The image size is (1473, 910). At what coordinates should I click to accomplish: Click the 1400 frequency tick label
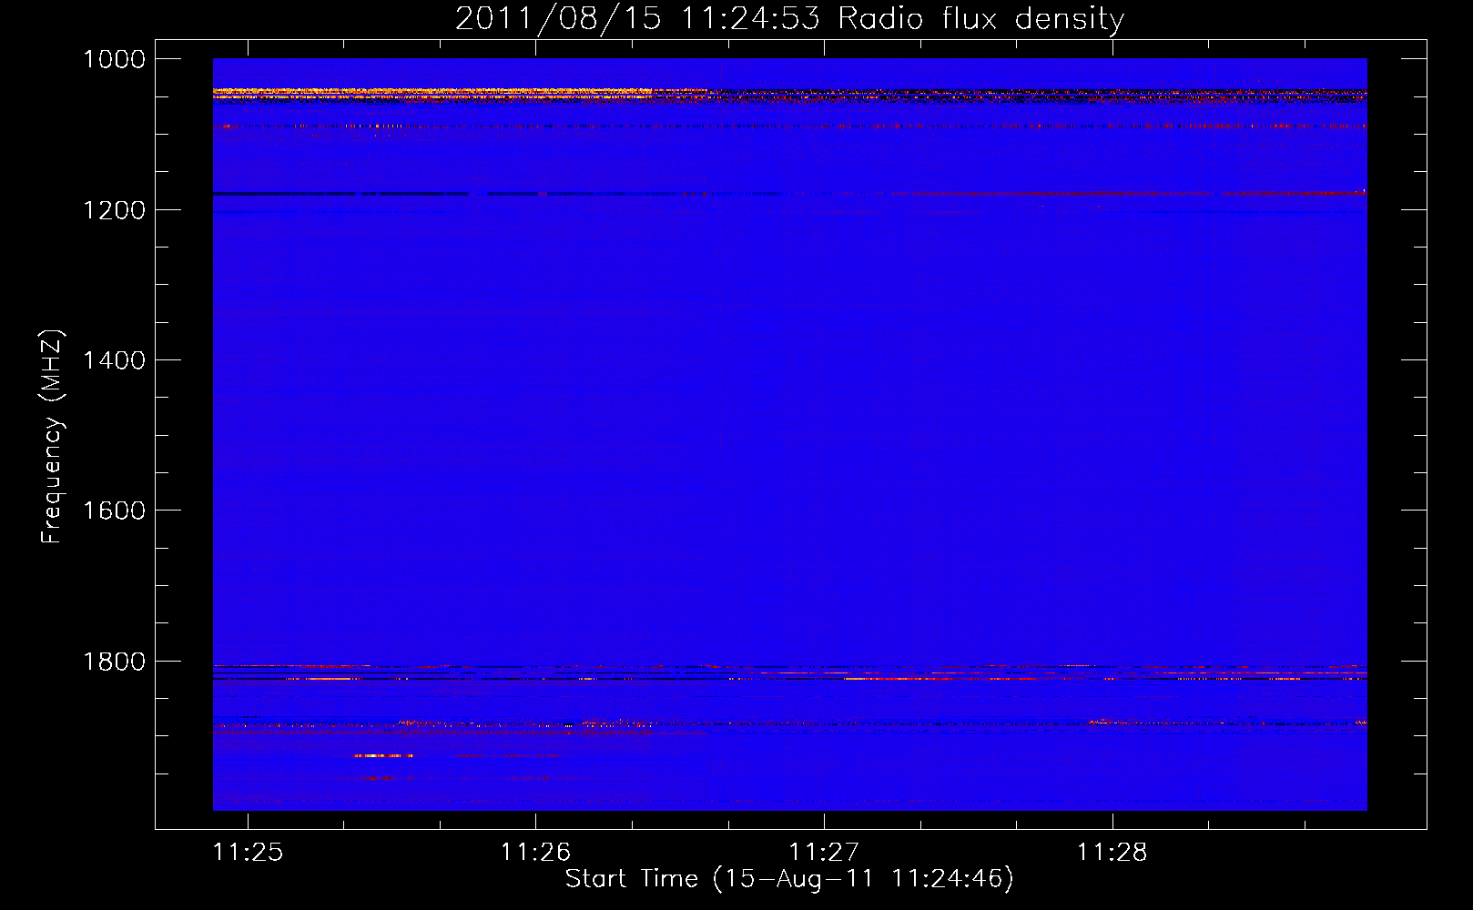click(114, 360)
